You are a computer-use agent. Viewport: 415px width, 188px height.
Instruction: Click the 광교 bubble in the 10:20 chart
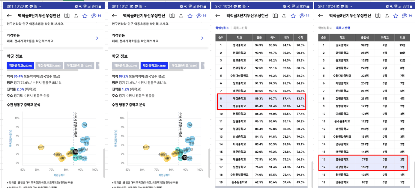84,125
